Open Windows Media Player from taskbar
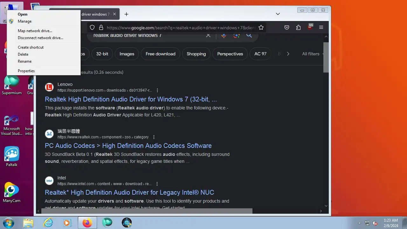The height and width of the screenshot is (229, 407). tap(67, 223)
